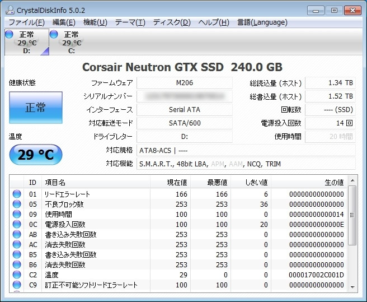The height and width of the screenshot is (302, 367).
Task: Click the 最悪値 column header
Action: pos(211,182)
